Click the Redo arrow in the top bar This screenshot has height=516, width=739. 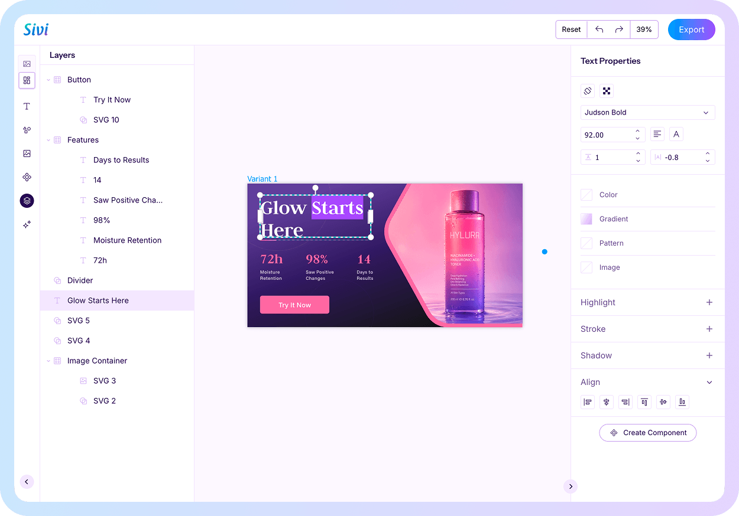coord(619,30)
